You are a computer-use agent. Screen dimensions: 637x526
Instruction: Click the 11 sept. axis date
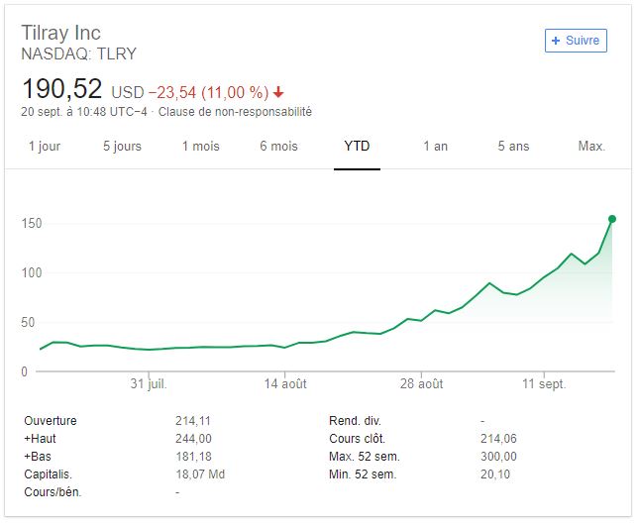click(x=544, y=384)
